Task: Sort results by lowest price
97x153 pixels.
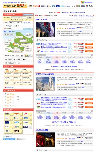Action: point(65,13)
